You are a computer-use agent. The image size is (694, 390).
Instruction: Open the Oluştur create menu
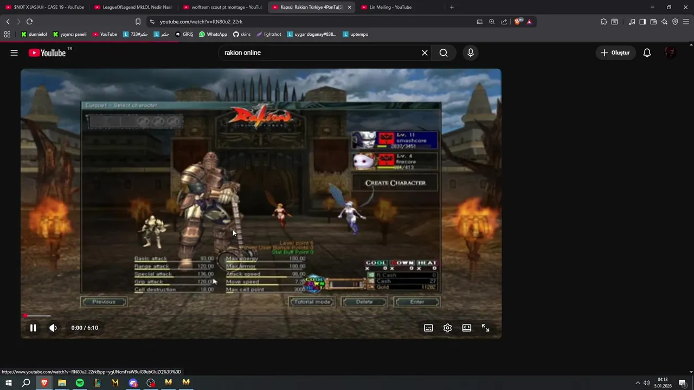(615, 53)
